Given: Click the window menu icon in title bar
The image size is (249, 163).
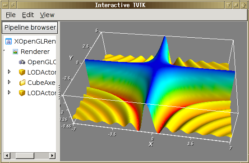Looking at the screenshot, I should 5,5.
